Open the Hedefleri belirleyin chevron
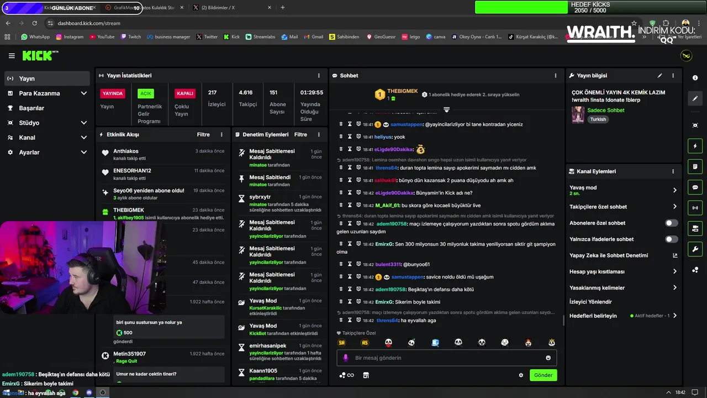The image size is (707, 398). tap(674, 316)
